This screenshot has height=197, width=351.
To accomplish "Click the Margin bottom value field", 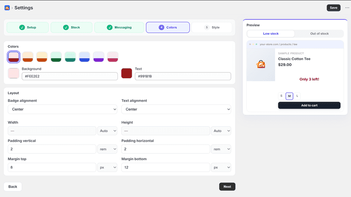I will [x=166, y=167].
